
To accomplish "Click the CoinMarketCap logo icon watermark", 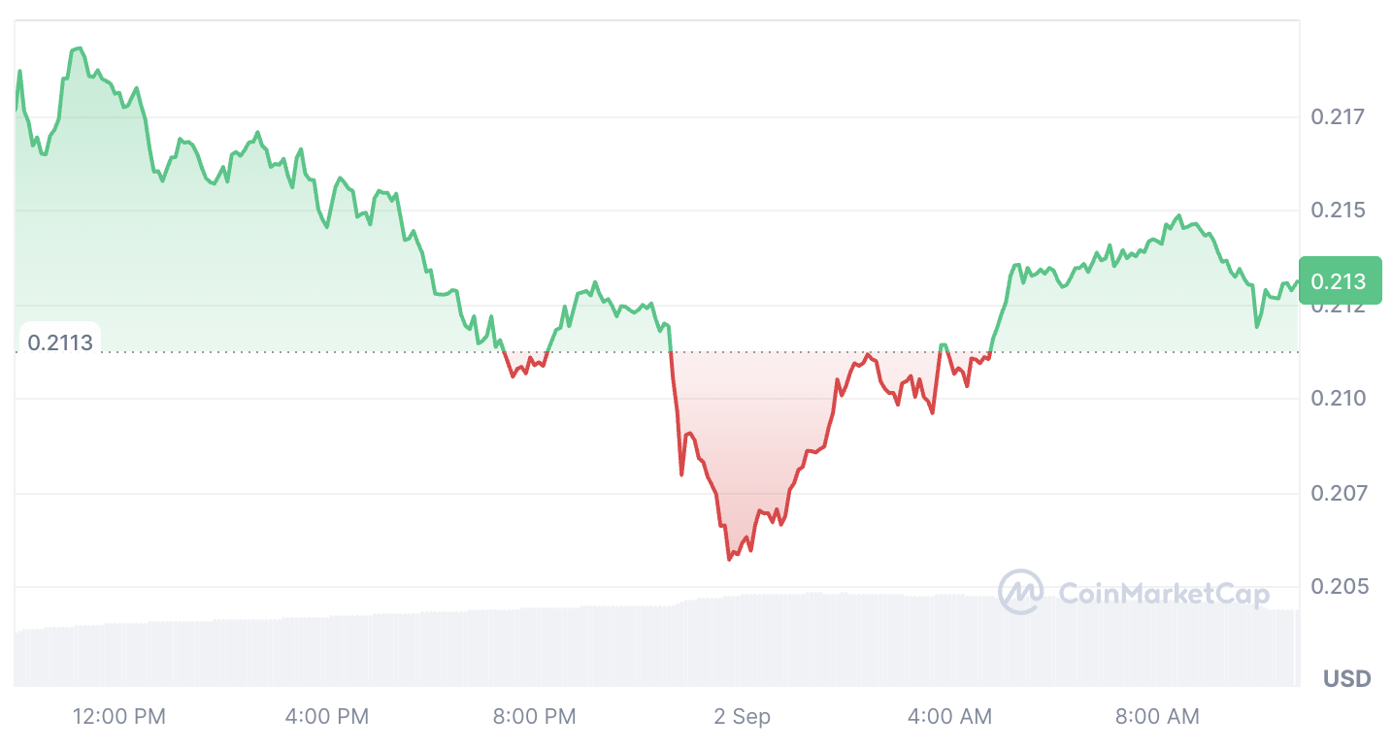I will pyautogui.click(x=1021, y=592).
